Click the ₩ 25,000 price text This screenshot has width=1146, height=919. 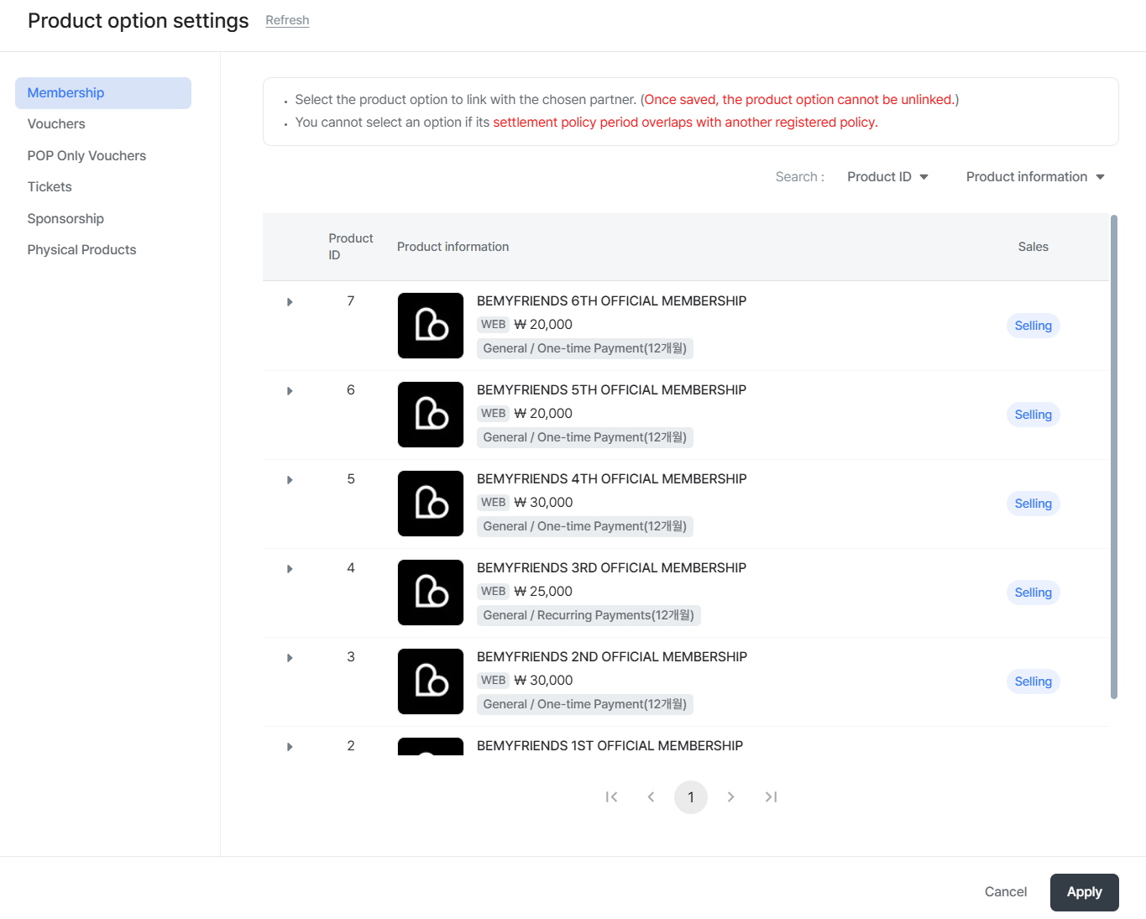(543, 592)
